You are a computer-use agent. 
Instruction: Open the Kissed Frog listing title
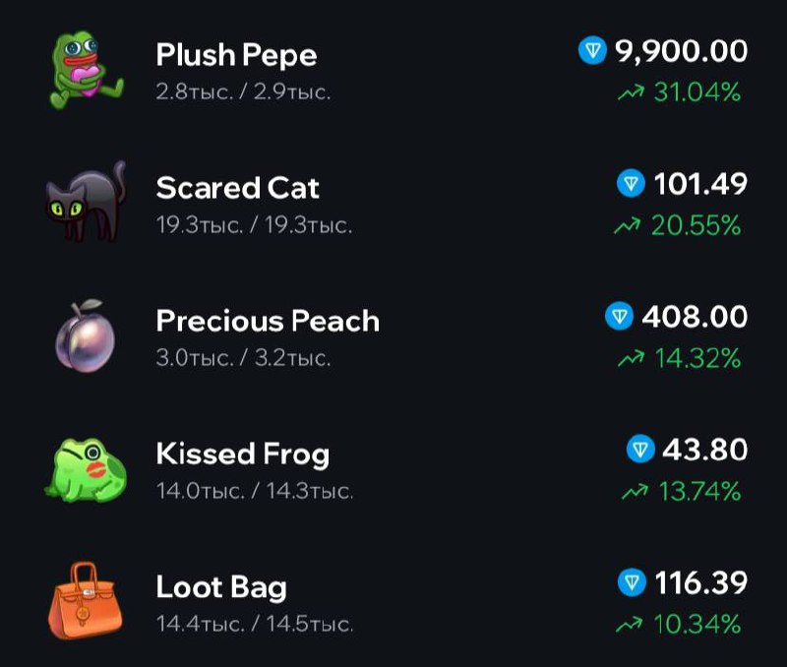242,454
